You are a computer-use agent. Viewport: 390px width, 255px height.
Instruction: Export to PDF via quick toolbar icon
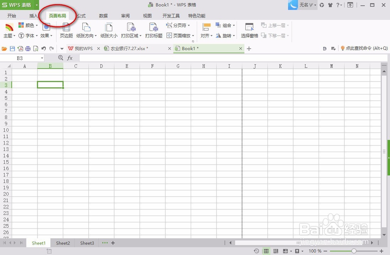point(20,48)
